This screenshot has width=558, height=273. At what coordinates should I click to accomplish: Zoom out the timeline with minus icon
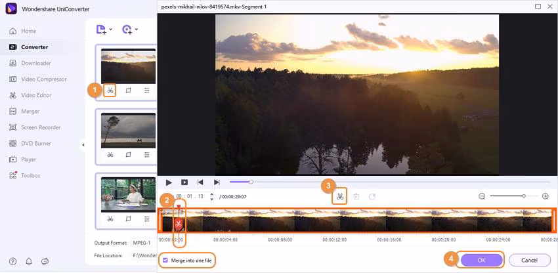click(483, 196)
